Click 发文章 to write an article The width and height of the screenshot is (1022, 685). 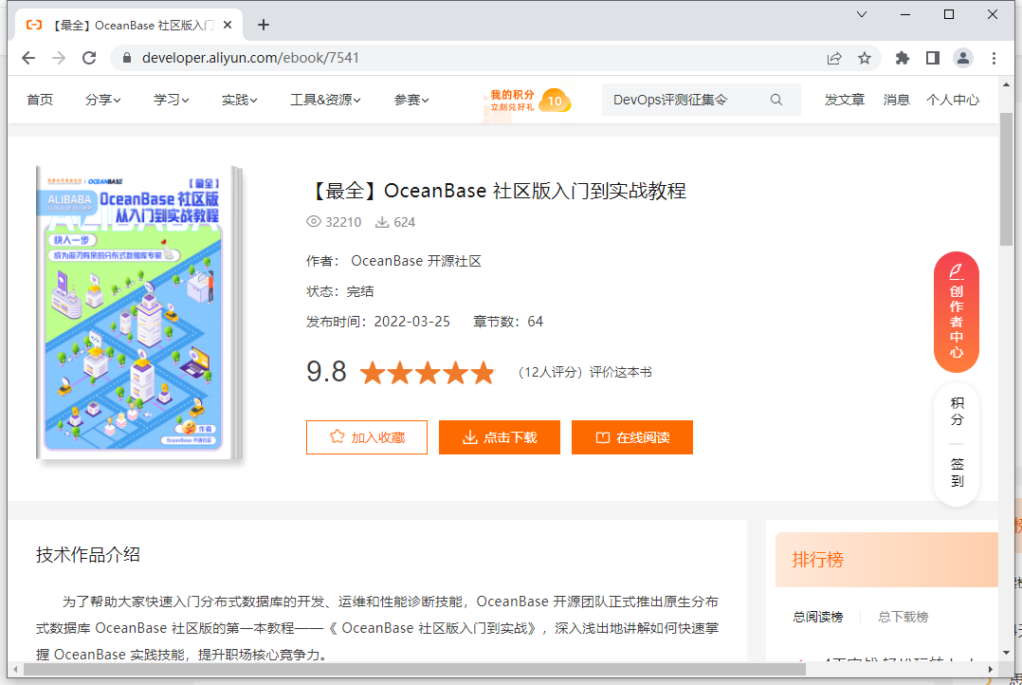click(844, 100)
